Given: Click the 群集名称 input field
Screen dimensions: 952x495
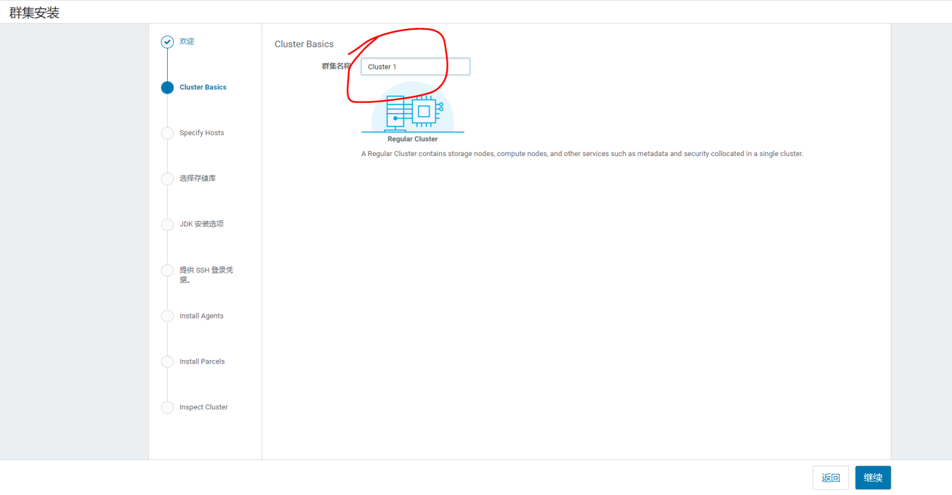Looking at the screenshot, I should coord(416,67).
